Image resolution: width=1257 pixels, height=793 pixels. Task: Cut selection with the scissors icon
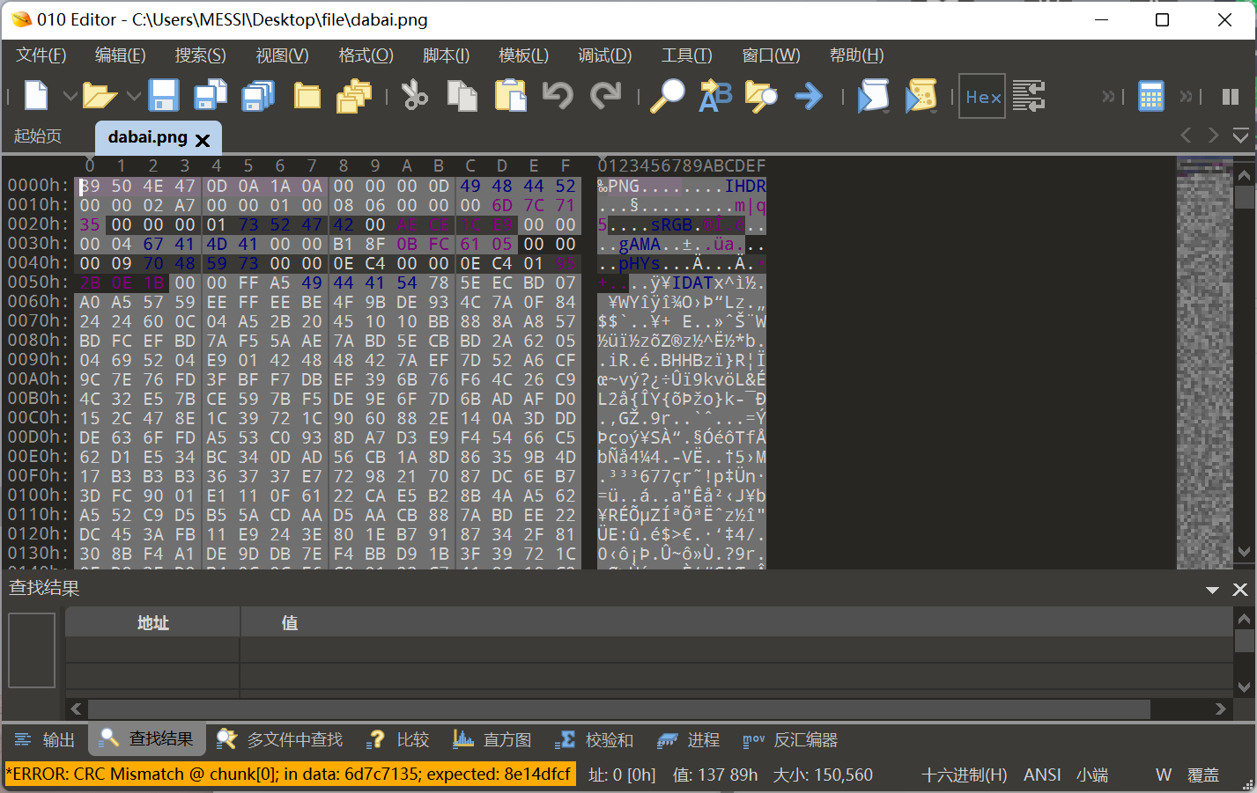[414, 95]
